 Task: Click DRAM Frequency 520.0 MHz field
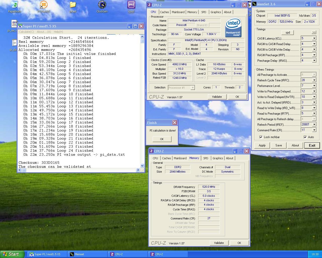click(209, 187)
